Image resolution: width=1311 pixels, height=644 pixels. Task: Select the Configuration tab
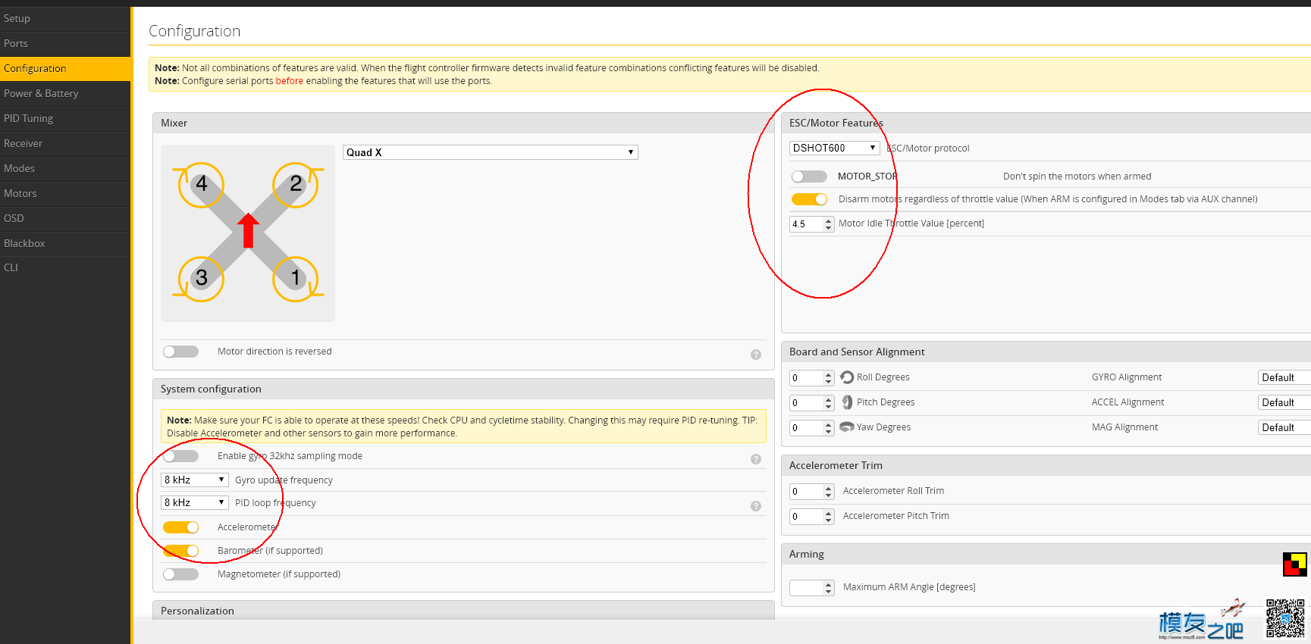(x=65, y=68)
